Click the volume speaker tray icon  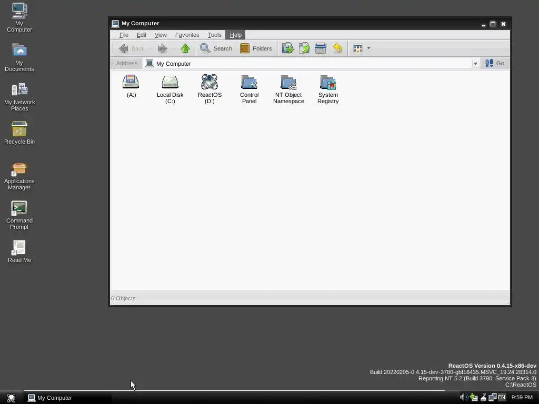pos(464,398)
